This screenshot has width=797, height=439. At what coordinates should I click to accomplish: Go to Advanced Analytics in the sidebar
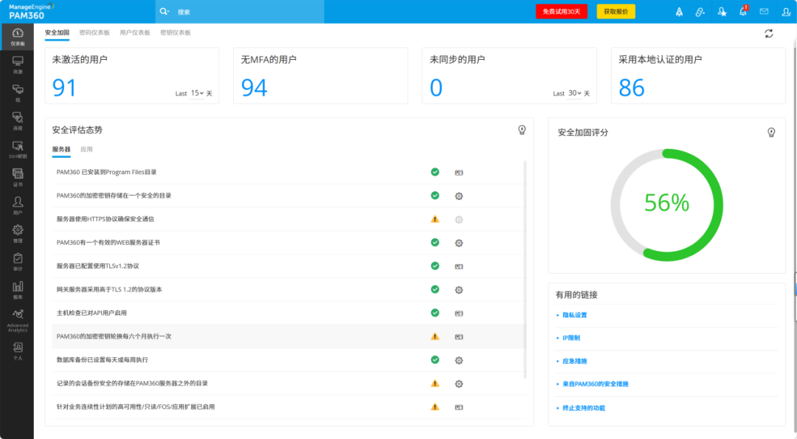point(17,318)
